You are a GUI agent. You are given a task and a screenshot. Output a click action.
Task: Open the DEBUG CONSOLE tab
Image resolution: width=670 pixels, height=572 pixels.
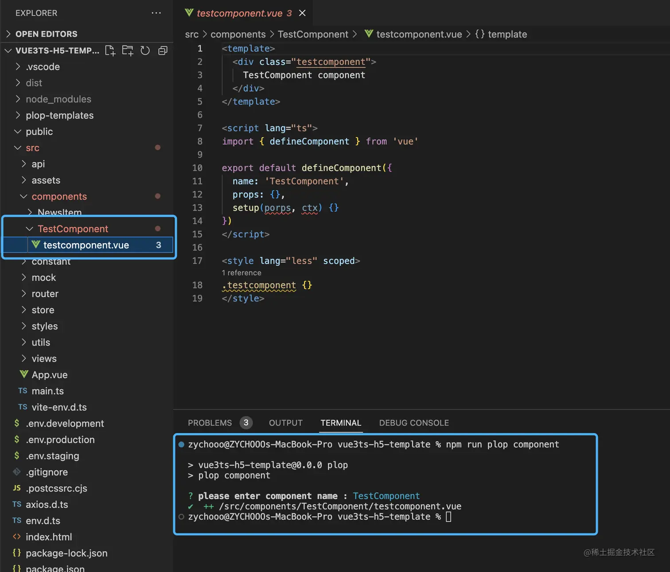pyautogui.click(x=414, y=423)
